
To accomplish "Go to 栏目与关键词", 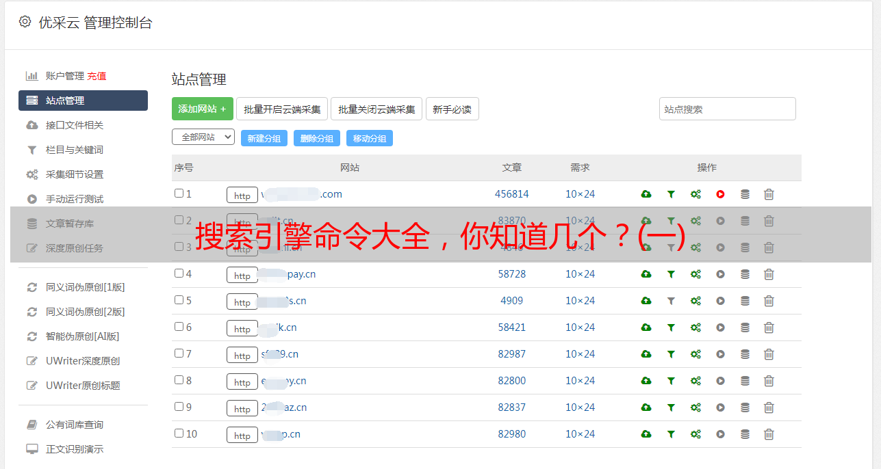I will tap(75, 150).
